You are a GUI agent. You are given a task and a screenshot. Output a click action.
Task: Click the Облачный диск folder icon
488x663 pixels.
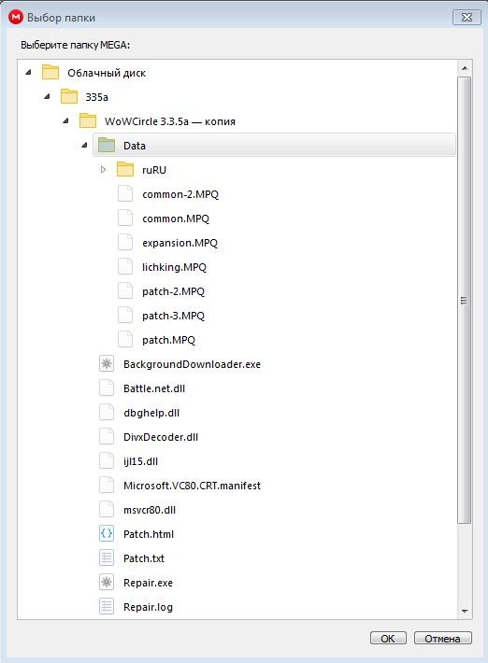coord(50,72)
